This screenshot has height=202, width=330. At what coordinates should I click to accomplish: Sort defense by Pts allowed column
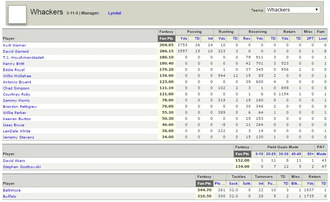(x=220, y=183)
